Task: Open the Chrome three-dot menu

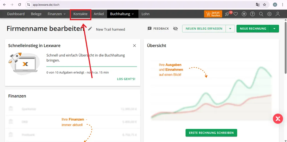Action: click(x=283, y=5)
